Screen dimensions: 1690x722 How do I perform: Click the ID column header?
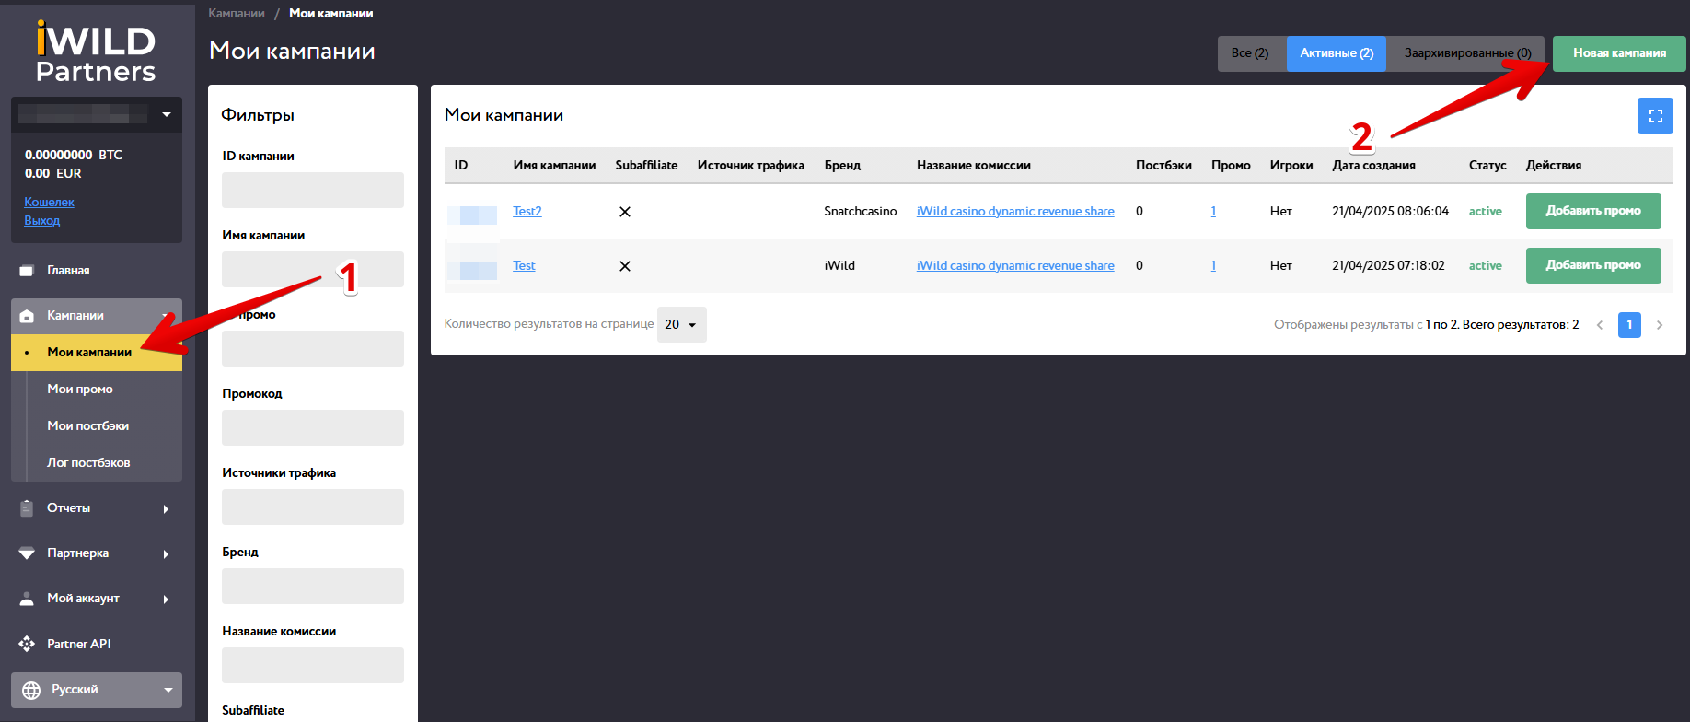(461, 165)
